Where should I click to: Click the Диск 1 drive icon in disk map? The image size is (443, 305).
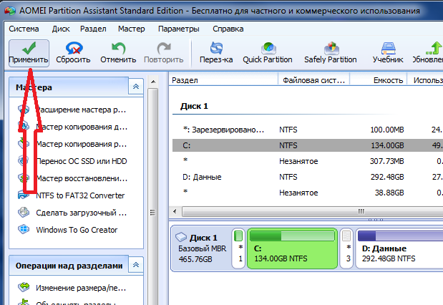point(181,237)
